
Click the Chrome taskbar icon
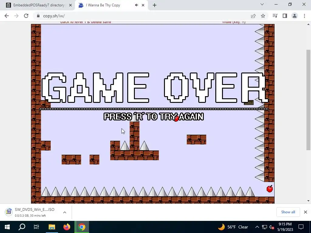[x=81, y=227]
